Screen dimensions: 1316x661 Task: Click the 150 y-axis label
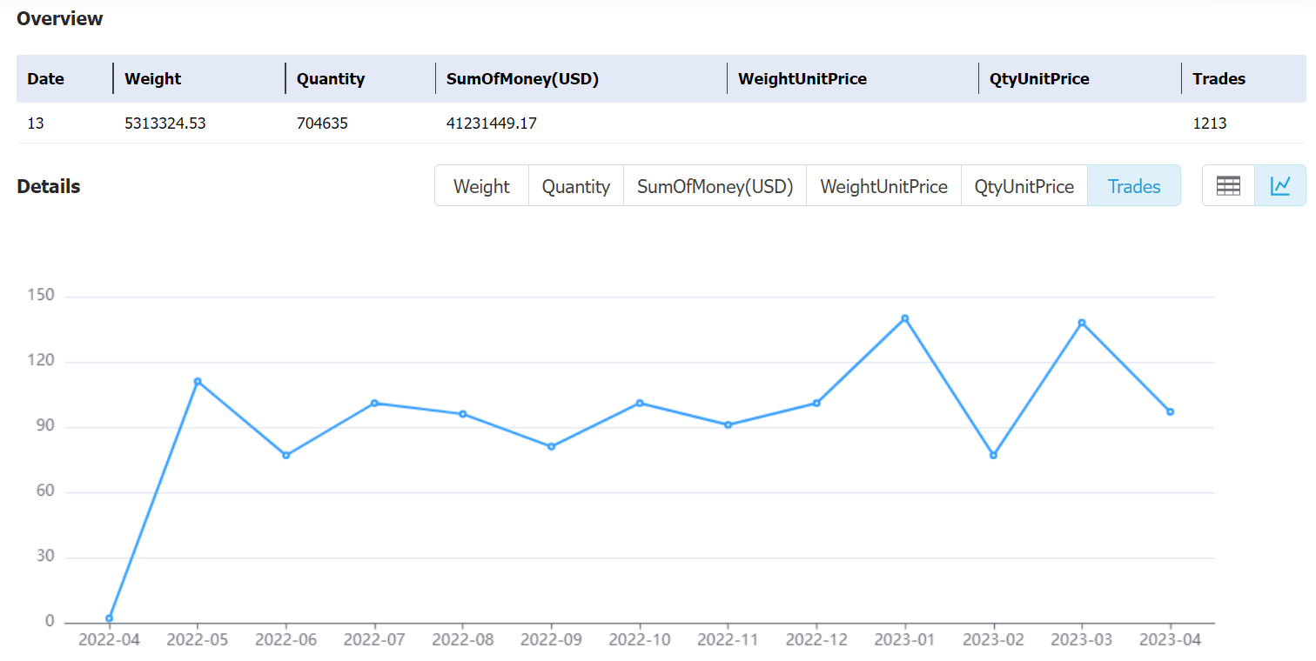point(41,296)
